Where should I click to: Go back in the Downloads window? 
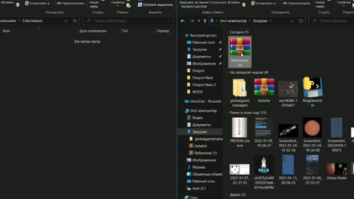[183, 21]
